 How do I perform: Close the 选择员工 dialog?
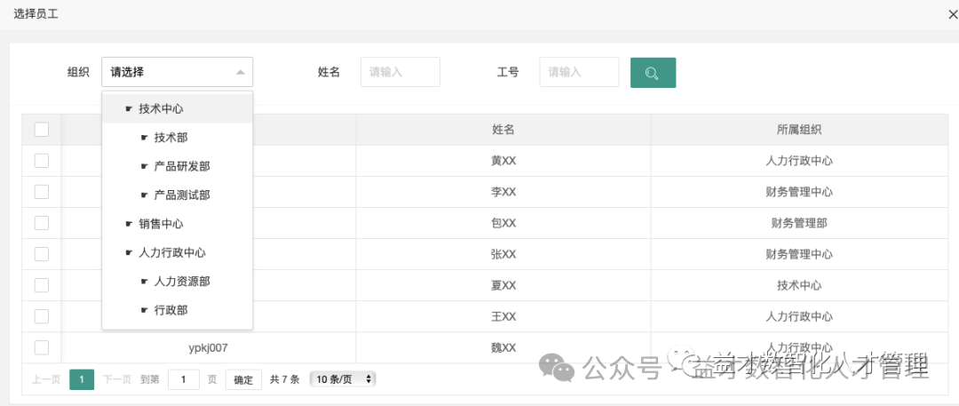(x=952, y=15)
